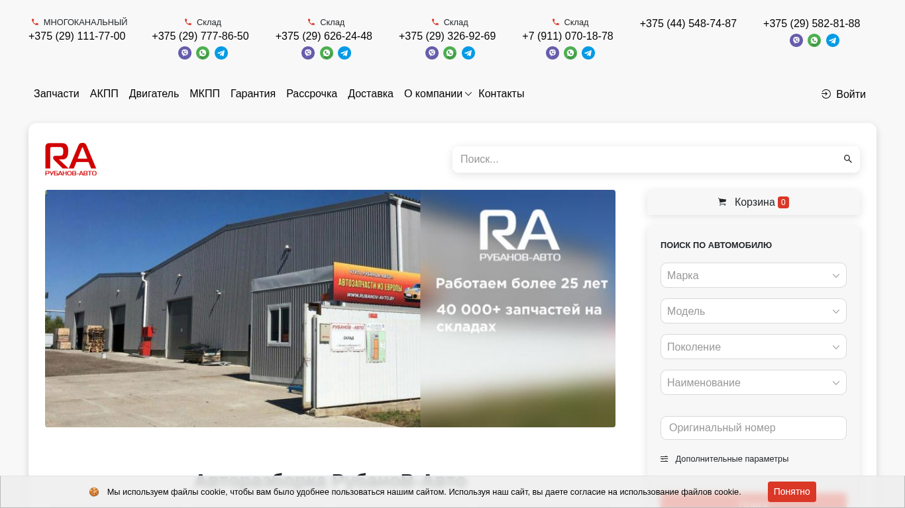Call number +375 (29) 582-81-88

tap(812, 24)
